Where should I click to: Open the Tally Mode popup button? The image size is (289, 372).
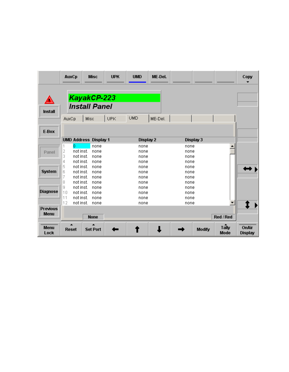[x=225, y=230]
